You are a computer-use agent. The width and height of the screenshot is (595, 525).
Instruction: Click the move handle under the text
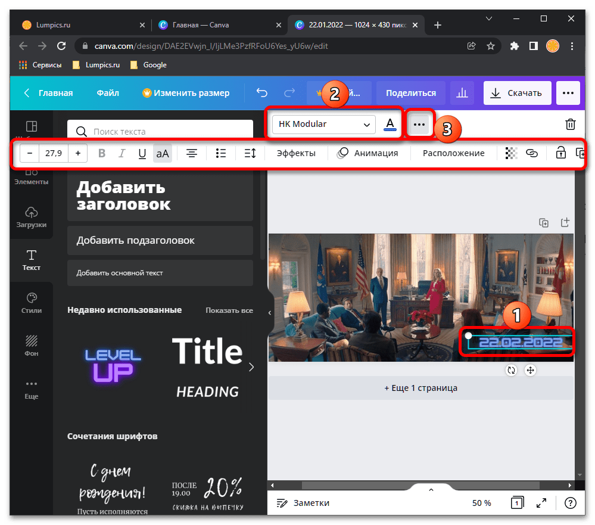pos(530,370)
